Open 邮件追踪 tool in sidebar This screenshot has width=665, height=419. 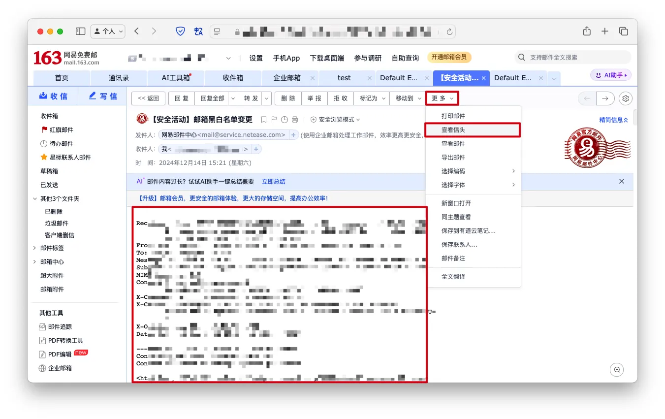(60, 327)
